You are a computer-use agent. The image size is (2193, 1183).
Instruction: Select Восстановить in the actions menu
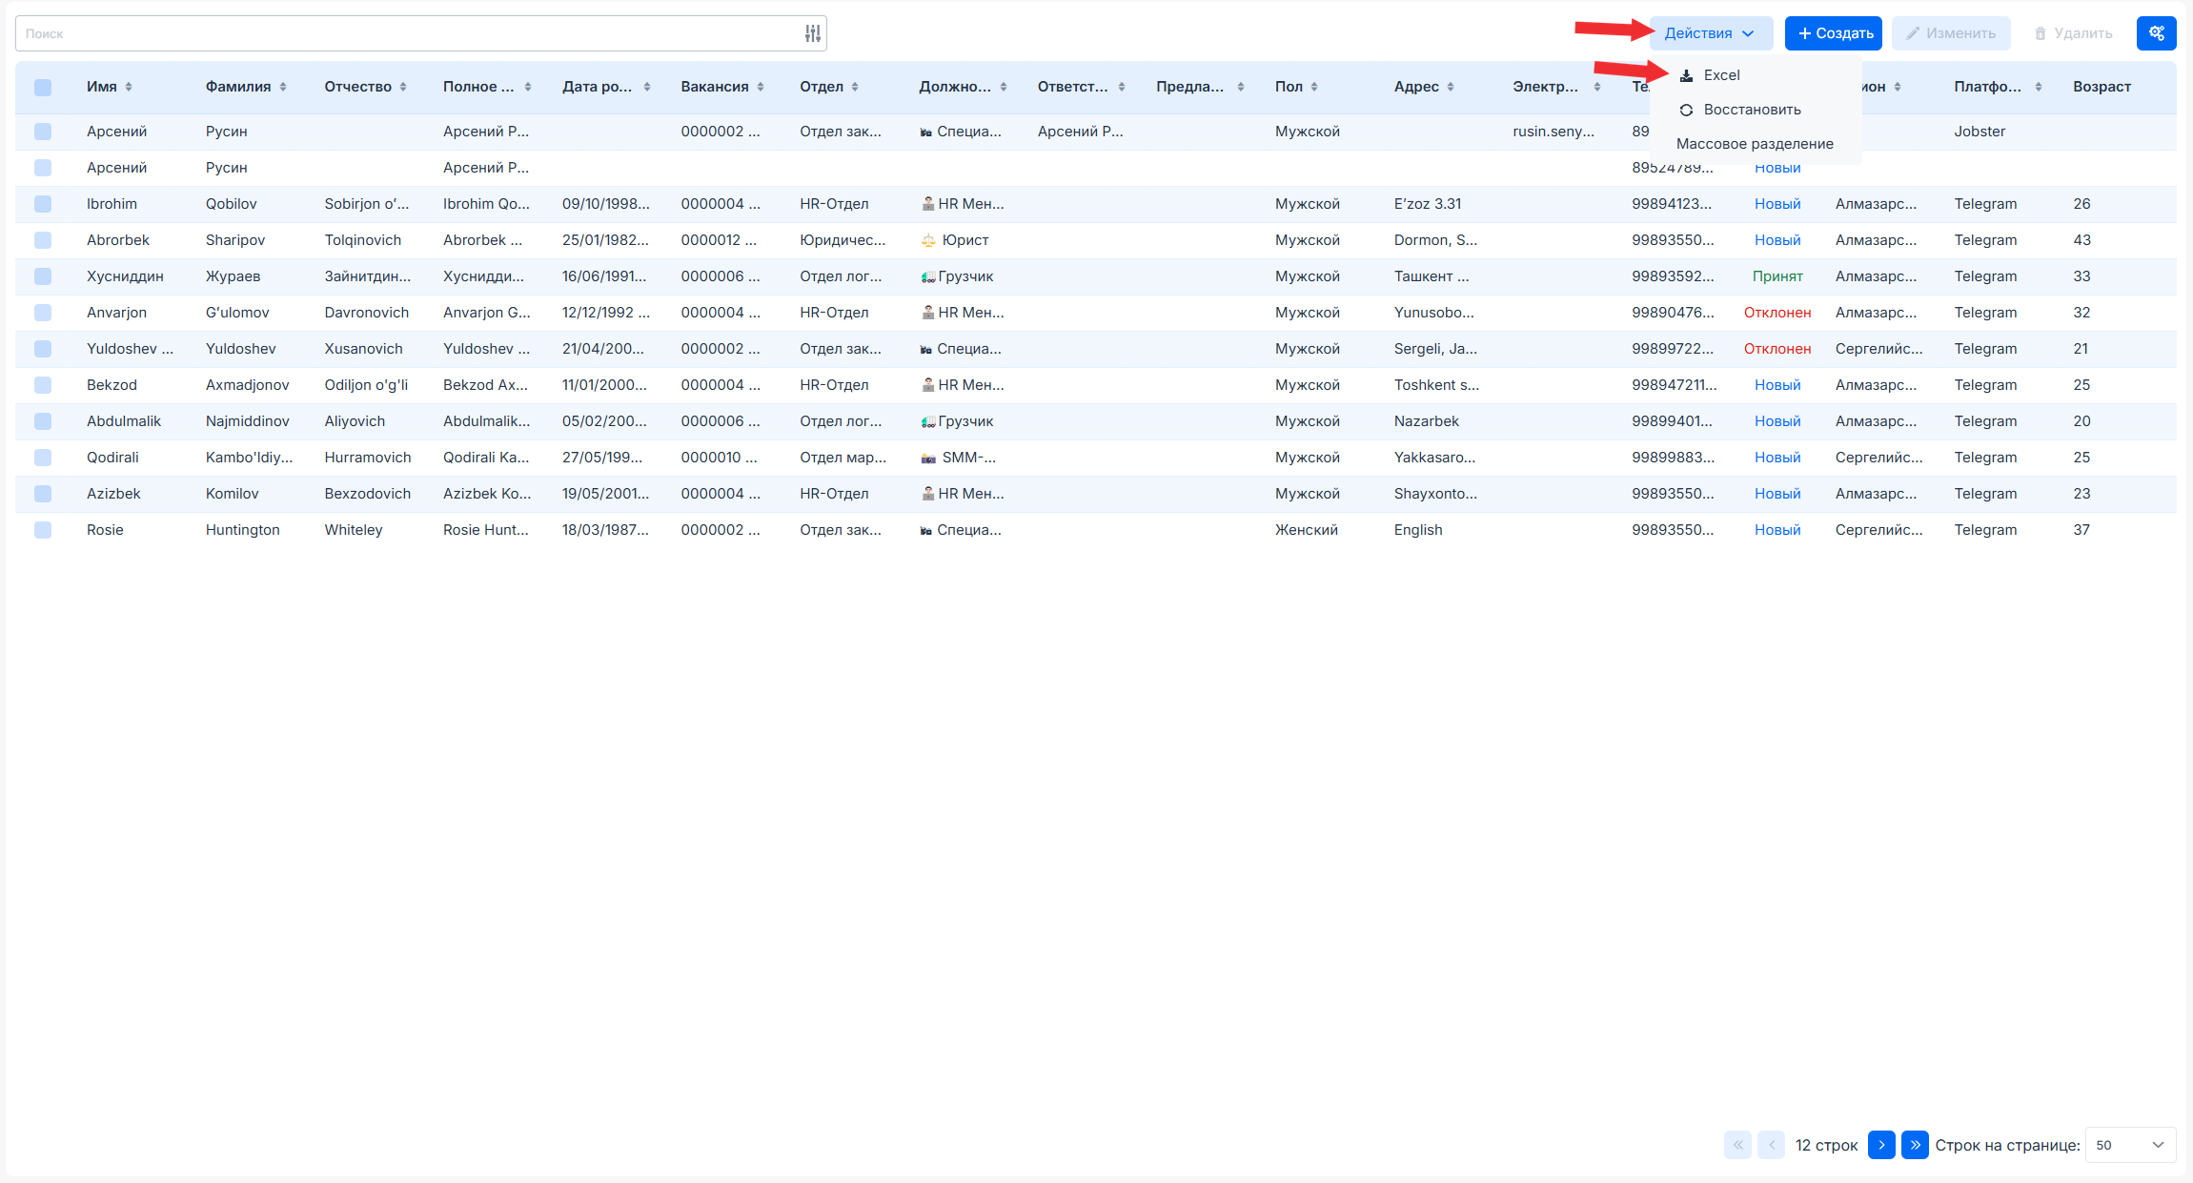pyautogui.click(x=1751, y=110)
